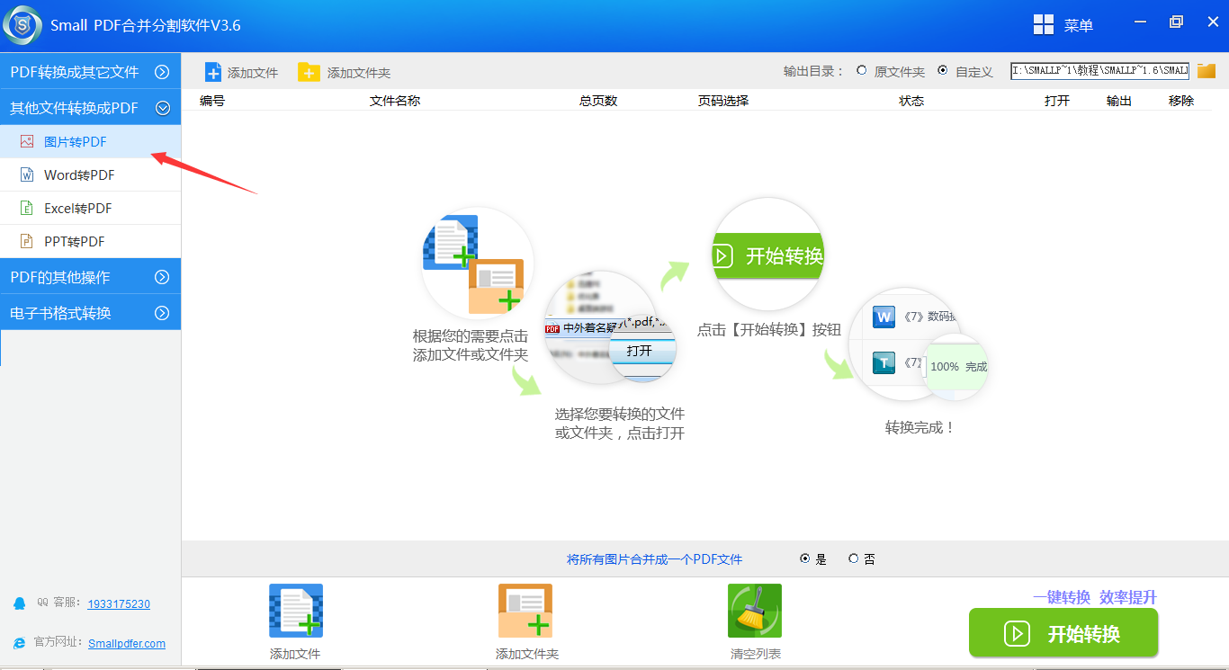
Task: Open output folder browse icon
Action: pos(1207,70)
